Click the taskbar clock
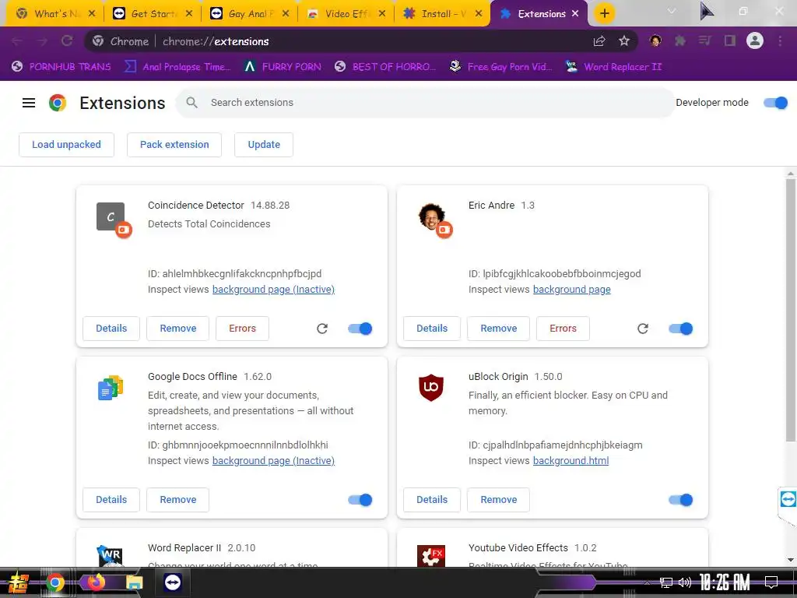Viewport: 797px width, 598px height. 725,582
